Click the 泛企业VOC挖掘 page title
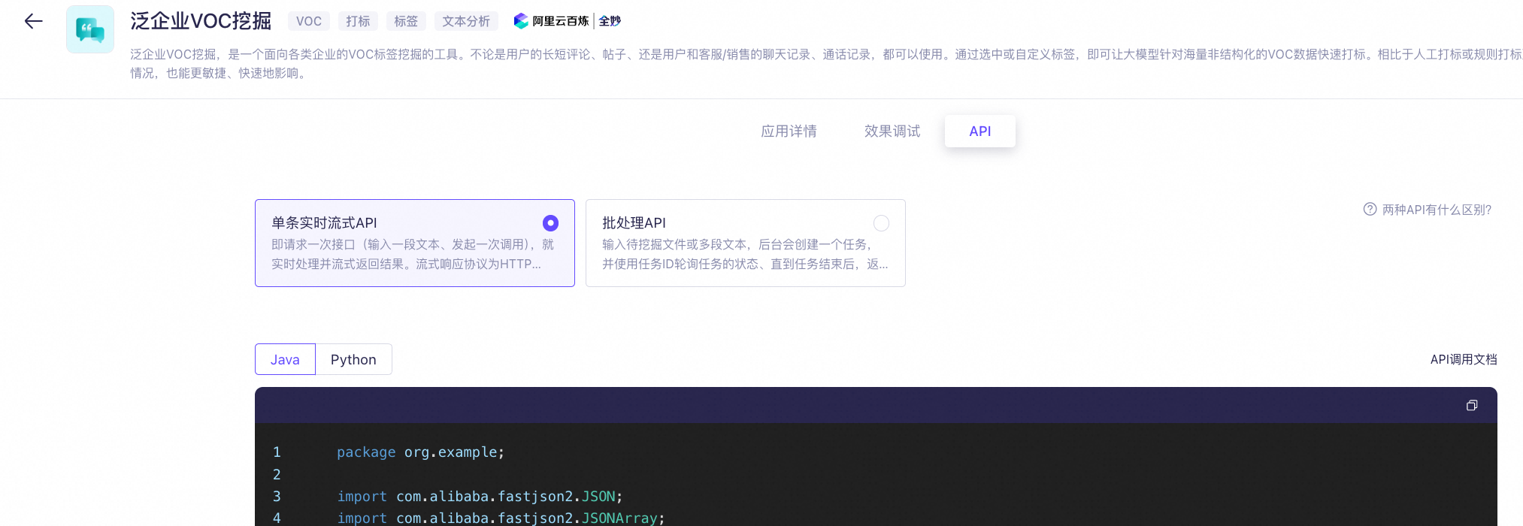The image size is (1523, 526). (x=201, y=21)
